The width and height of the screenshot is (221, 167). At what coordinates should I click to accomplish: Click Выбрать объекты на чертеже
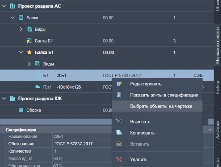click(161, 106)
